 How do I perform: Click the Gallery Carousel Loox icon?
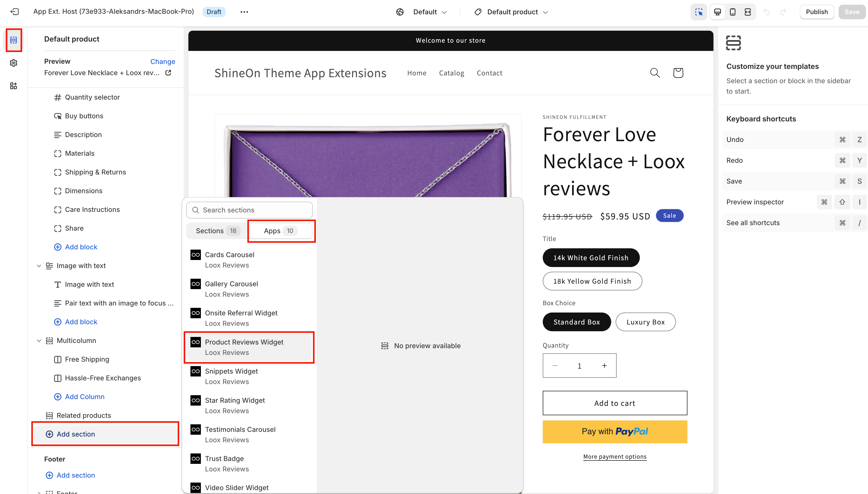tap(195, 284)
